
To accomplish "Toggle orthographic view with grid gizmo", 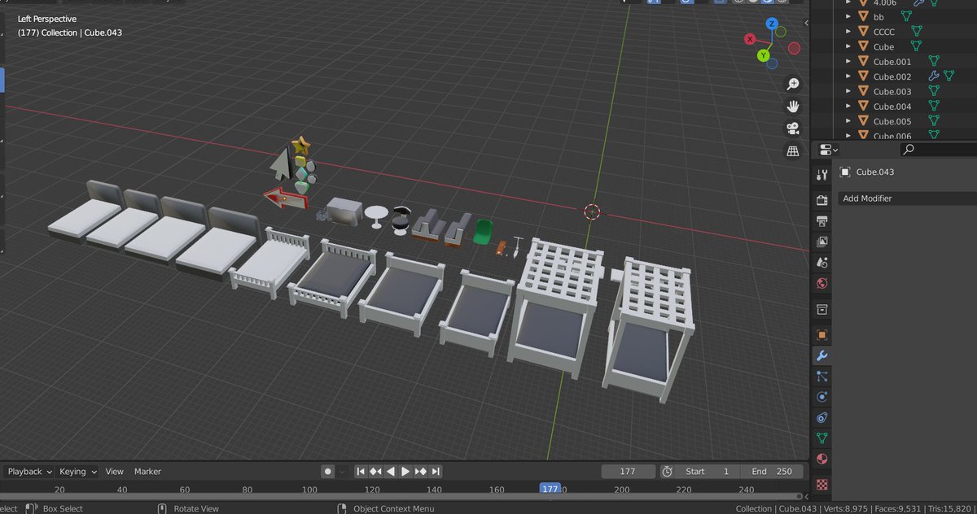I will pyautogui.click(x=793, y=150).
